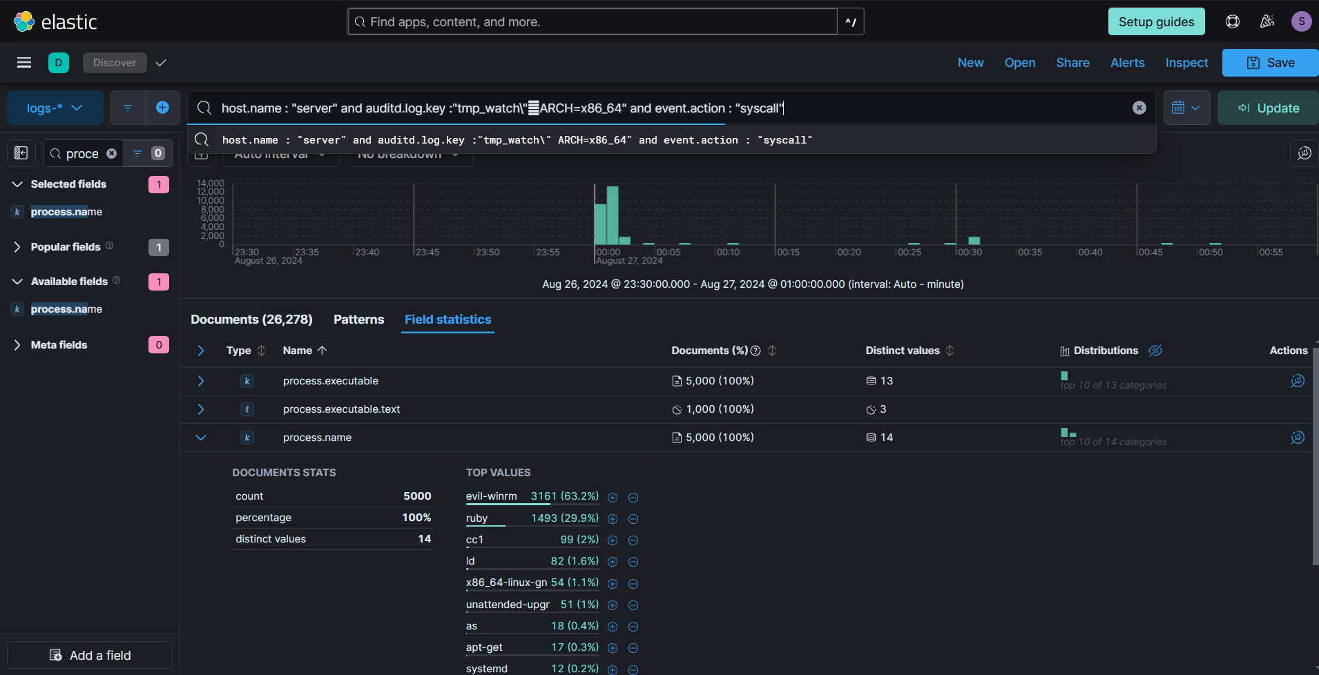1319x675 pixels.
Task: Expand the Popular fields section
Action: (x=18, y=247)
